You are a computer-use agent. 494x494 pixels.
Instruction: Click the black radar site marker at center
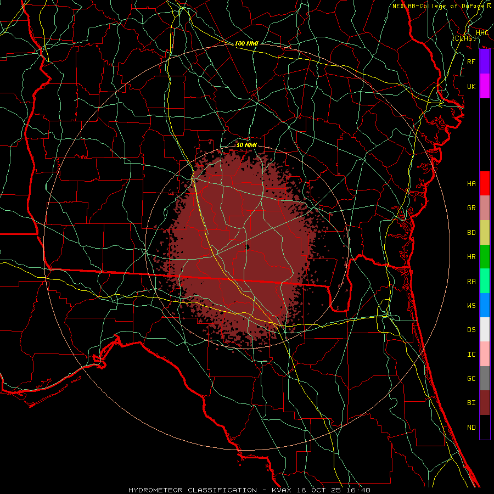[x=248, y=248]
